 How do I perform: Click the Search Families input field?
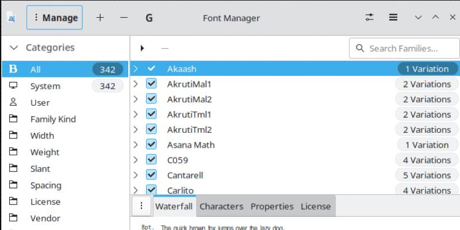click(405, 48)
